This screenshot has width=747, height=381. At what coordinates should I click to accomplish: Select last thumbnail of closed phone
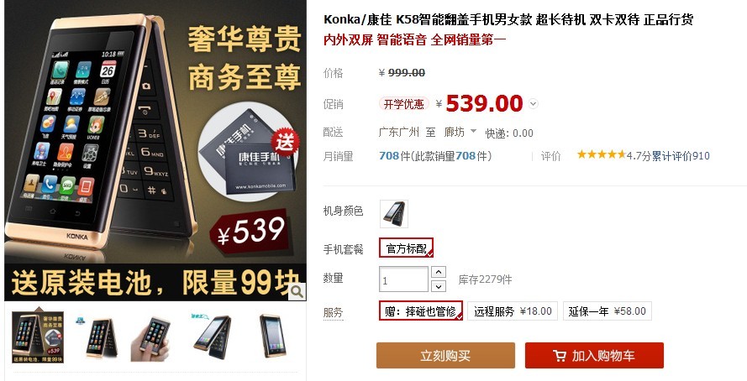273,337
